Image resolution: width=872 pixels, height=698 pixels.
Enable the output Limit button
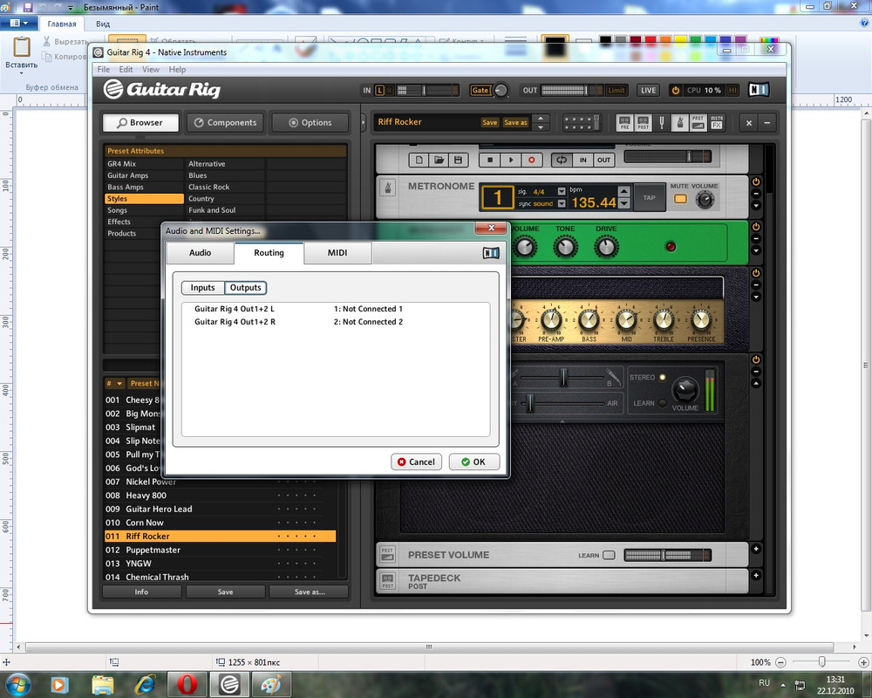pos(617,90)
